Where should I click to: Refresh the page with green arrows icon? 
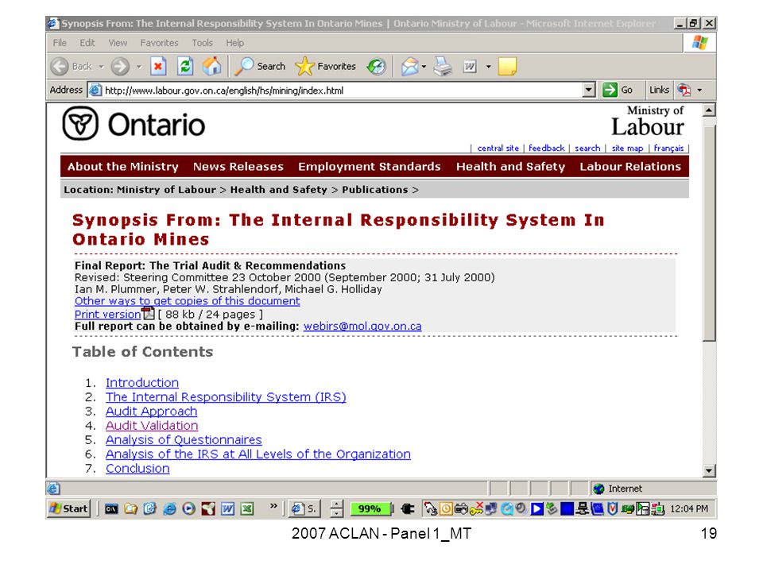click(185, 66)
